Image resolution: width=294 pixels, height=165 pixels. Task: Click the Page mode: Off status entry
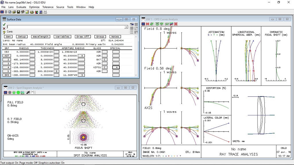click(x=28, y=163)
